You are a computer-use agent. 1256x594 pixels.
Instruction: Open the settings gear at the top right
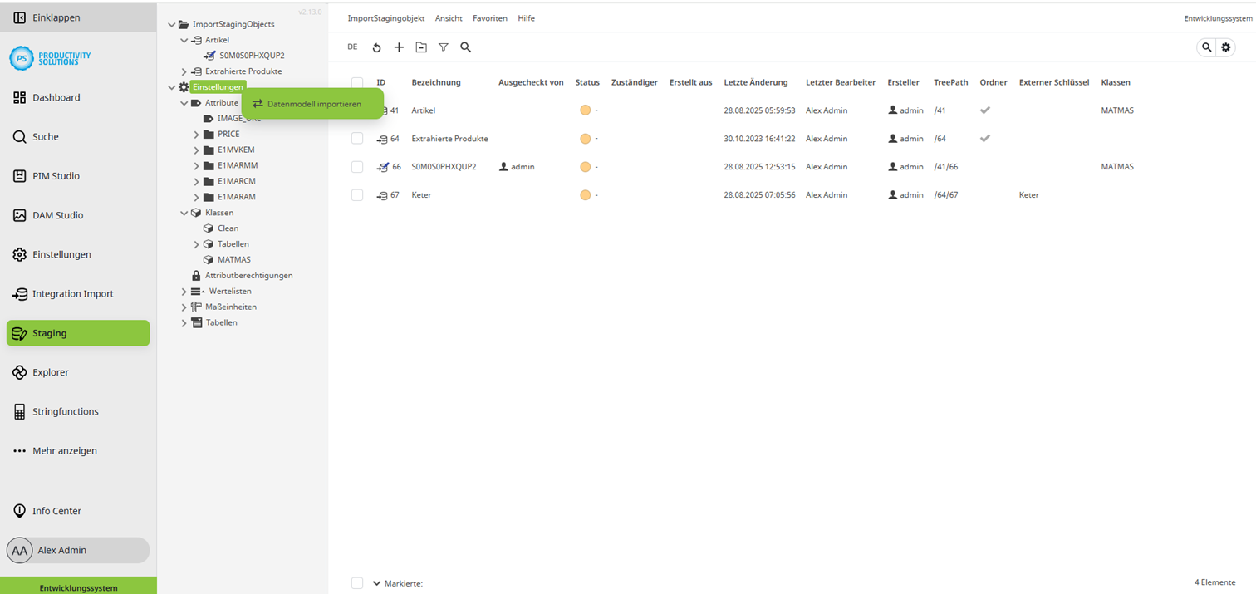click(x=1226, y=47)
